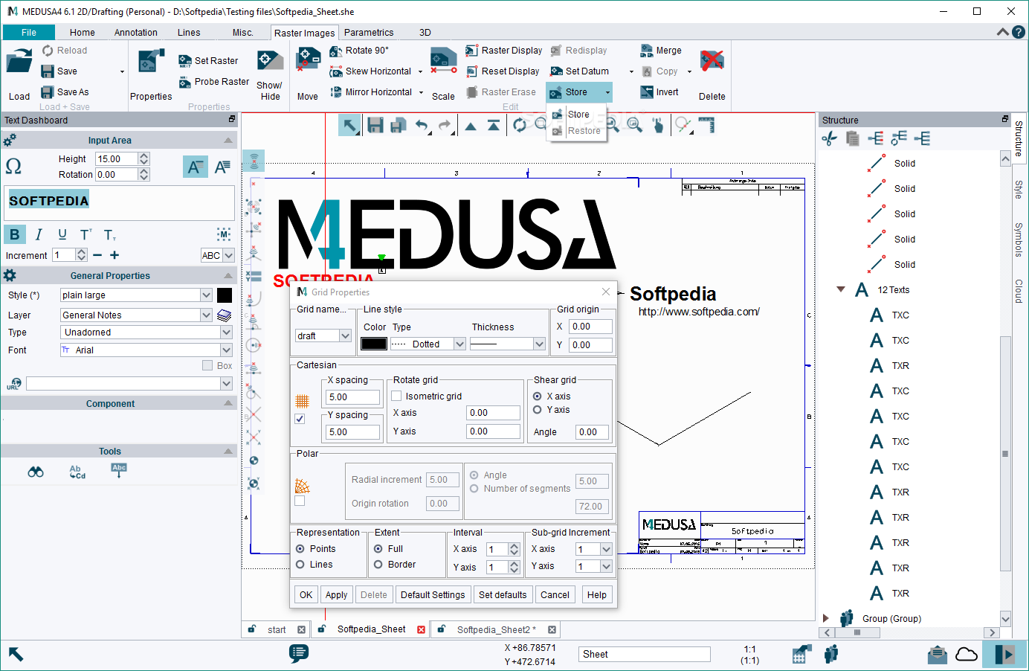Open the help question mark icon
This screenshot has width=1029, height=671.
click(x=1019, y=32)
